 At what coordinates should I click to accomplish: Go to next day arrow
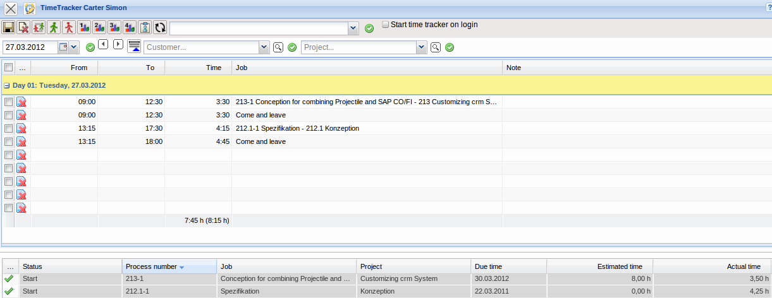pos(118,44)
